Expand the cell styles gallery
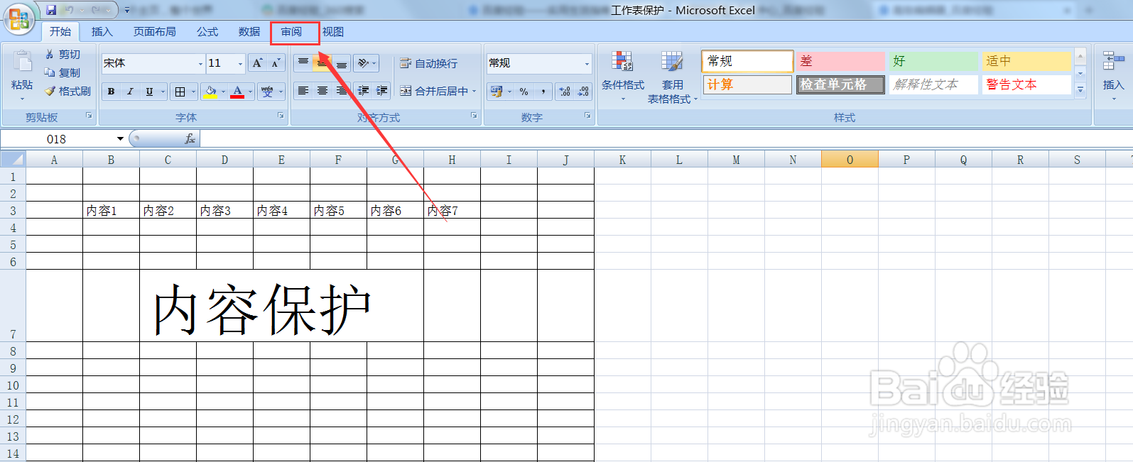Viewport: 1133px width, 462px height. tap(1080, 89)
